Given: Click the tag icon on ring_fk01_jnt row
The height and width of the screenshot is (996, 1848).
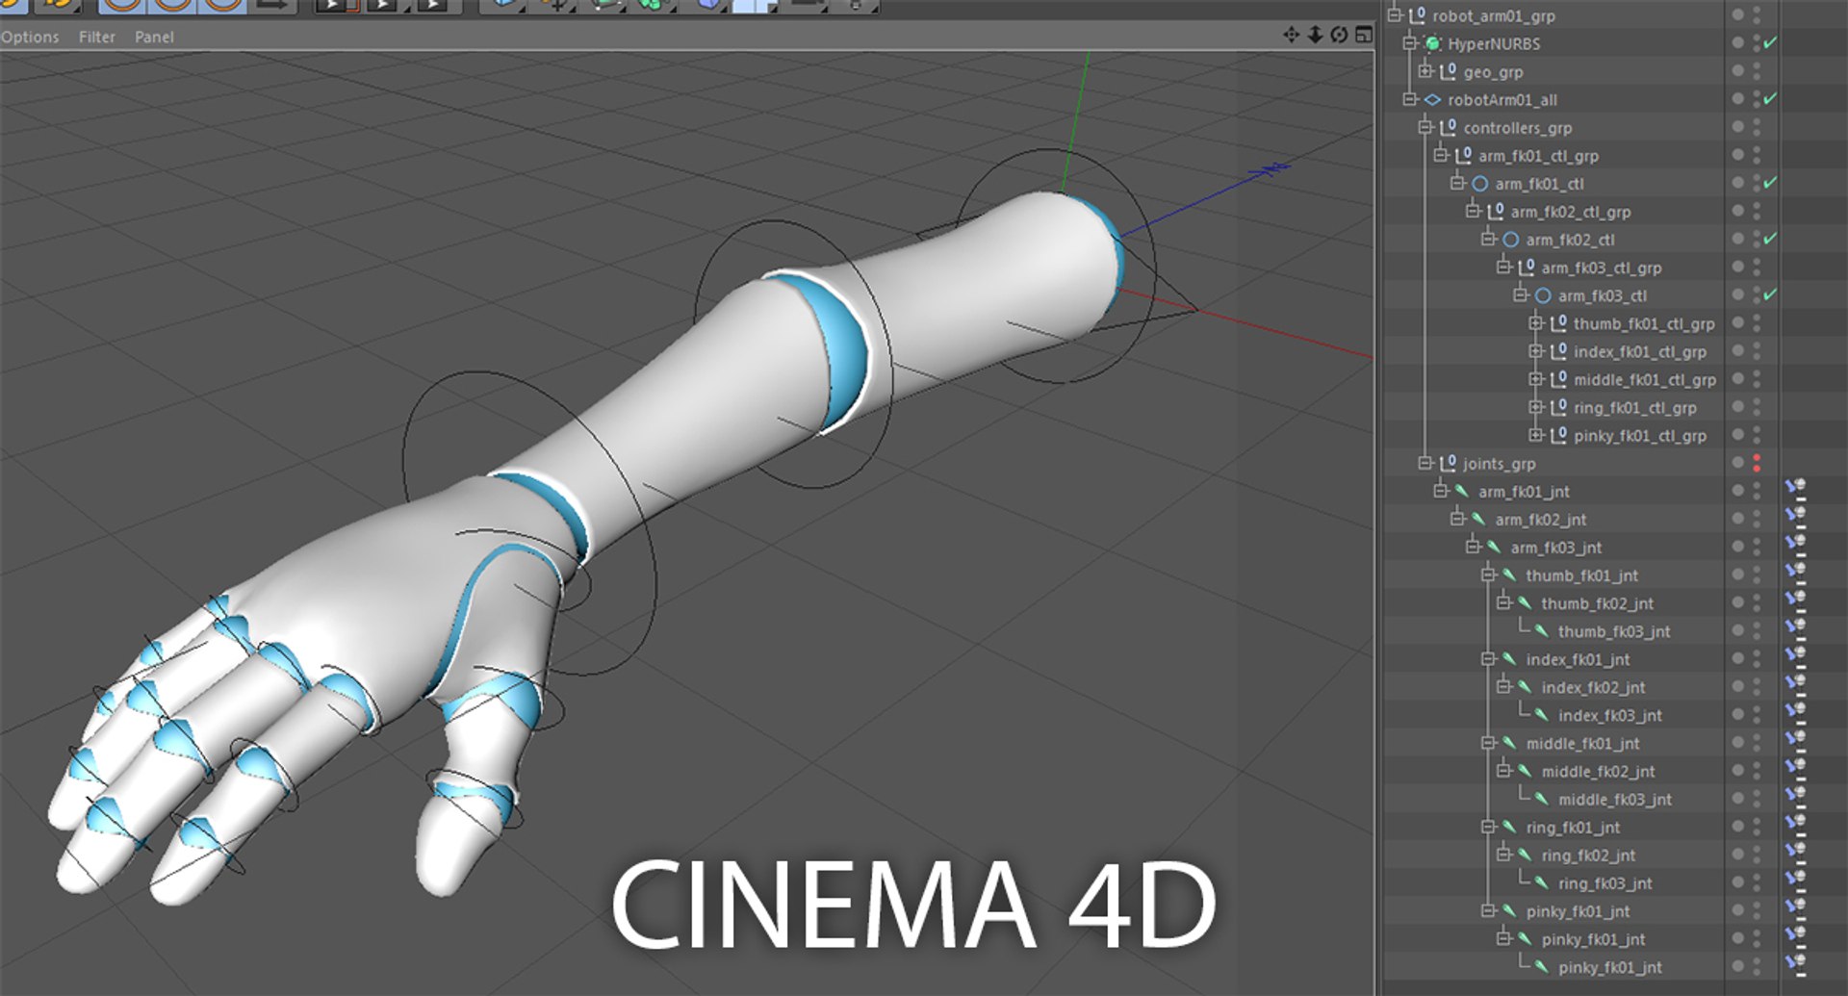Looking at the screenshot, I should (x=1795, y=825).
